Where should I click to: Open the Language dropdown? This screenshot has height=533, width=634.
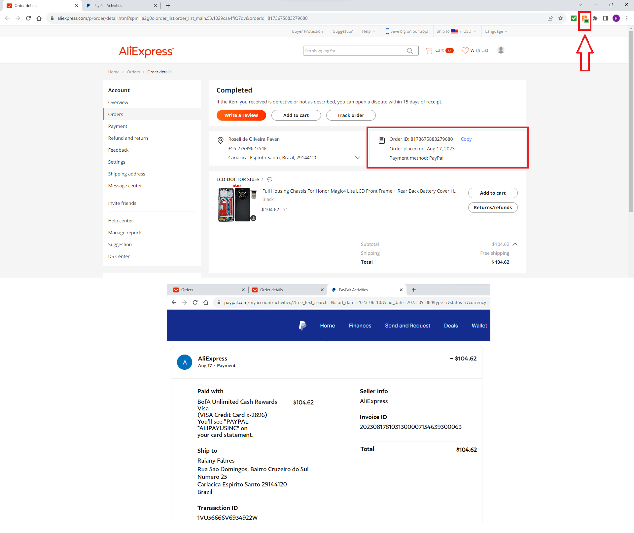[496, 31]
